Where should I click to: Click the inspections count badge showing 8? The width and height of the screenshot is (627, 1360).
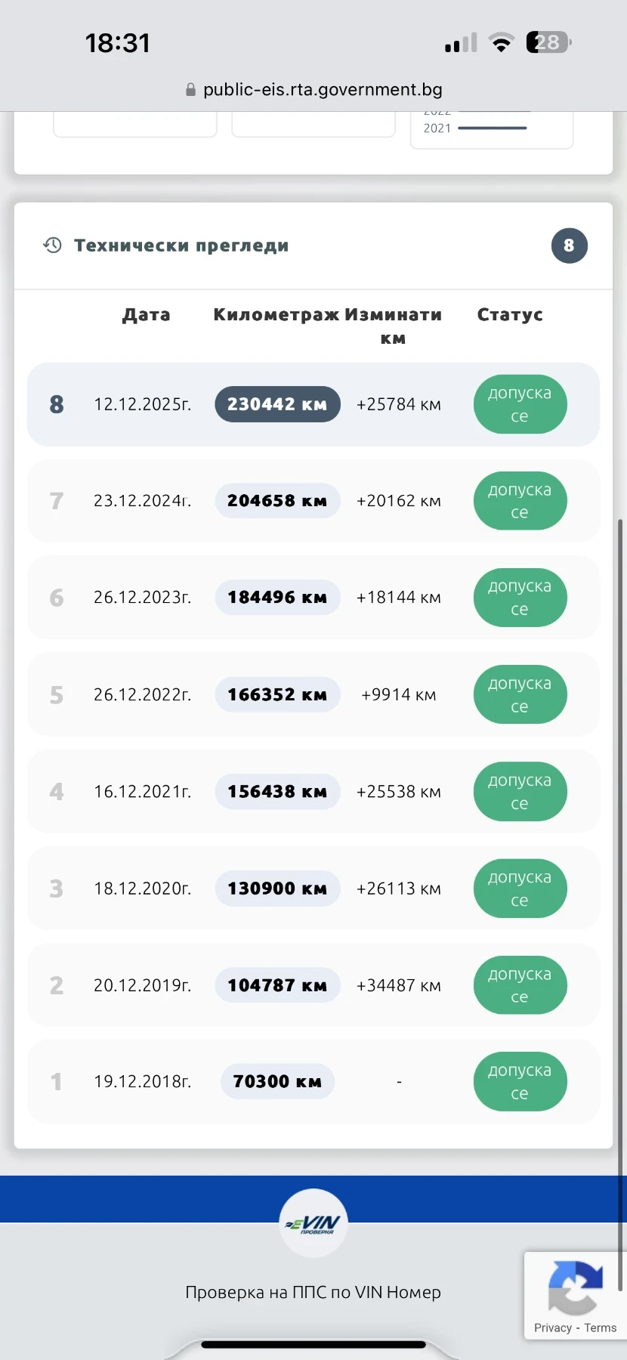click(x=569, y=246)
